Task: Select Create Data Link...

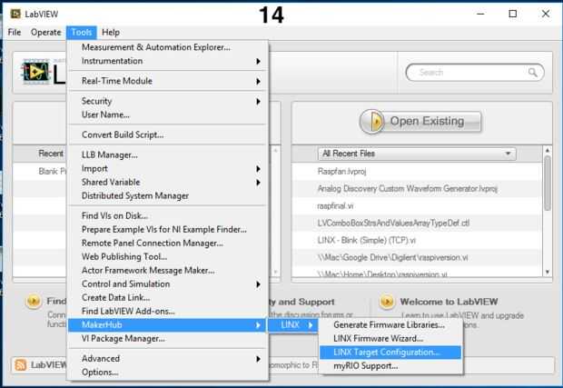Action: tap(168, 298)
